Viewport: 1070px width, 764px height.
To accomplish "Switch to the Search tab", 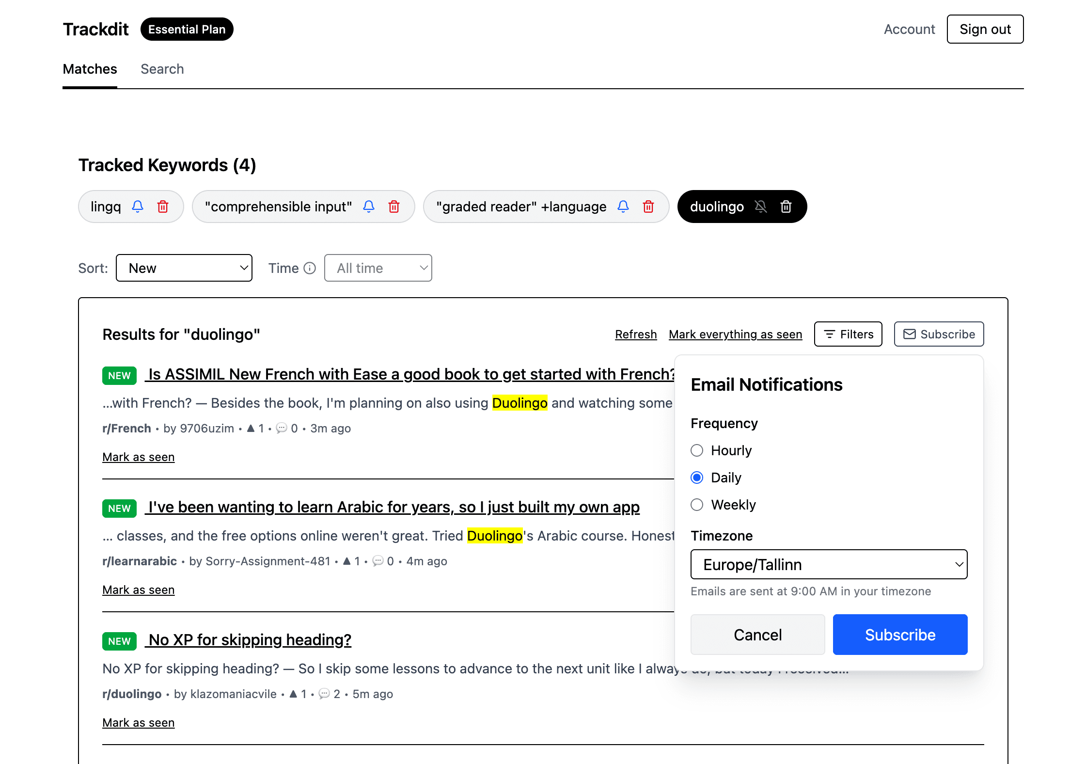I will pos(162,69).
